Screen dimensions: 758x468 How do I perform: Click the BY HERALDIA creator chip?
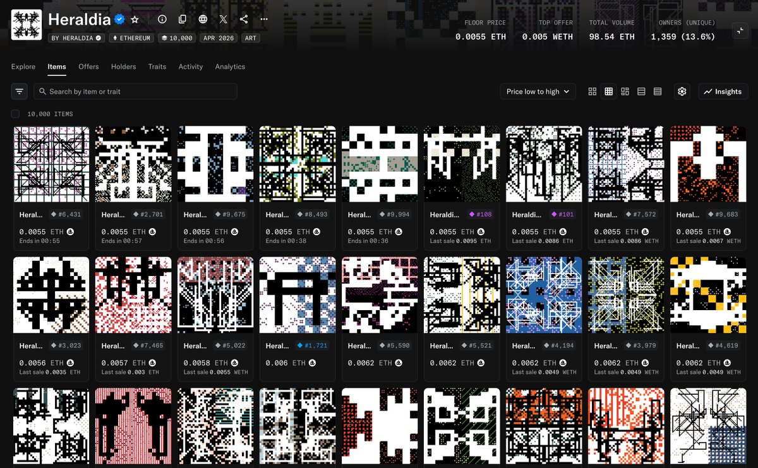[x=76, y=38]
